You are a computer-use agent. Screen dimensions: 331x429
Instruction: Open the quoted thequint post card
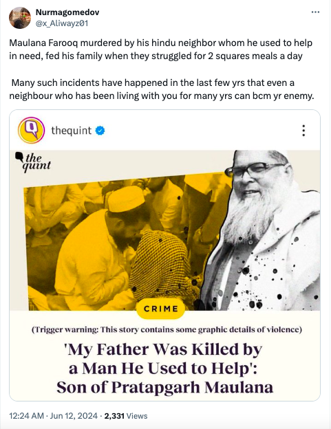point(165,255)
